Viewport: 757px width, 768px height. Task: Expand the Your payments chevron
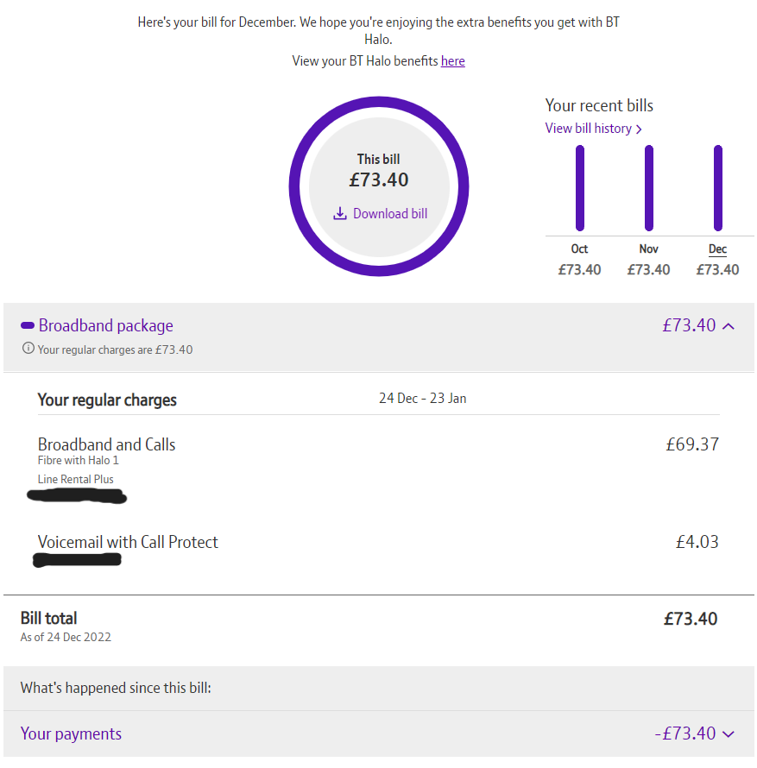click(x=728, y=734)
